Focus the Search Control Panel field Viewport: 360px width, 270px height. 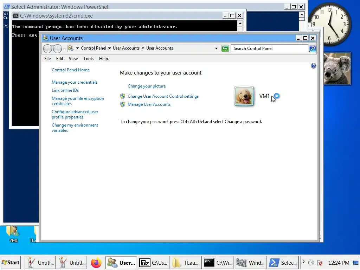(x=270, y=49)
